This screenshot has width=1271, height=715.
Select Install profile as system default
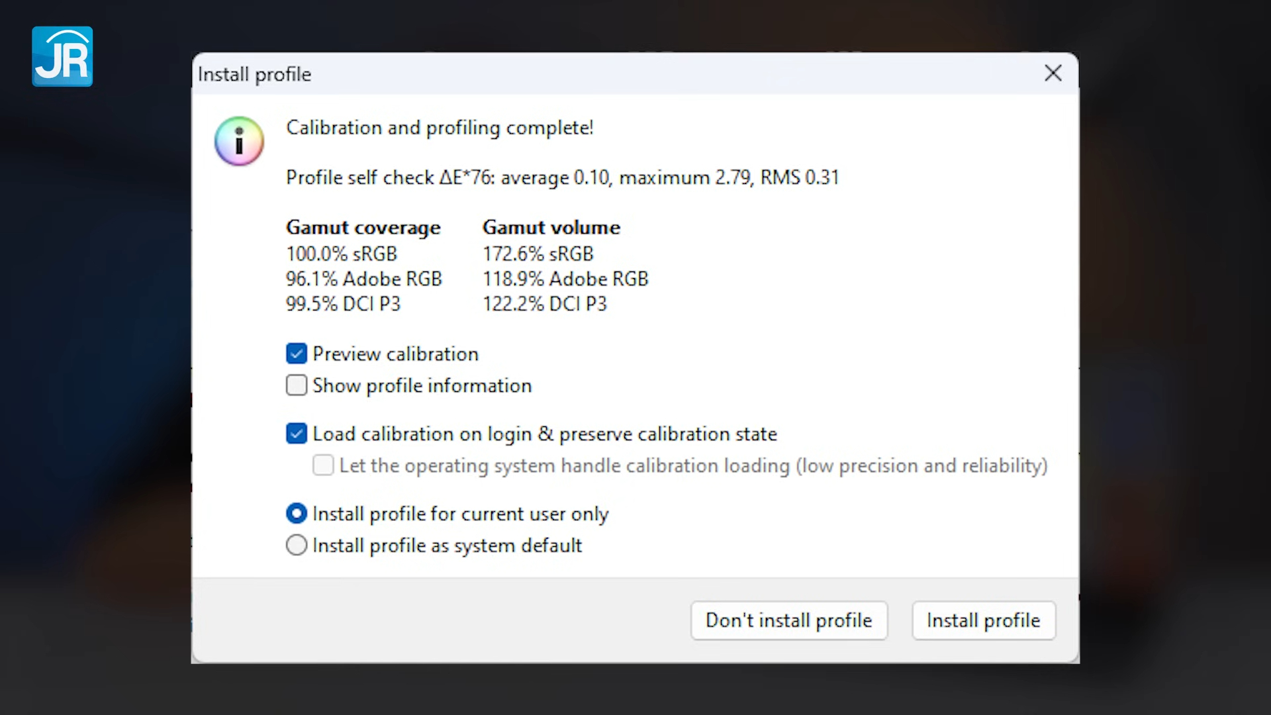tap(296, 545)
